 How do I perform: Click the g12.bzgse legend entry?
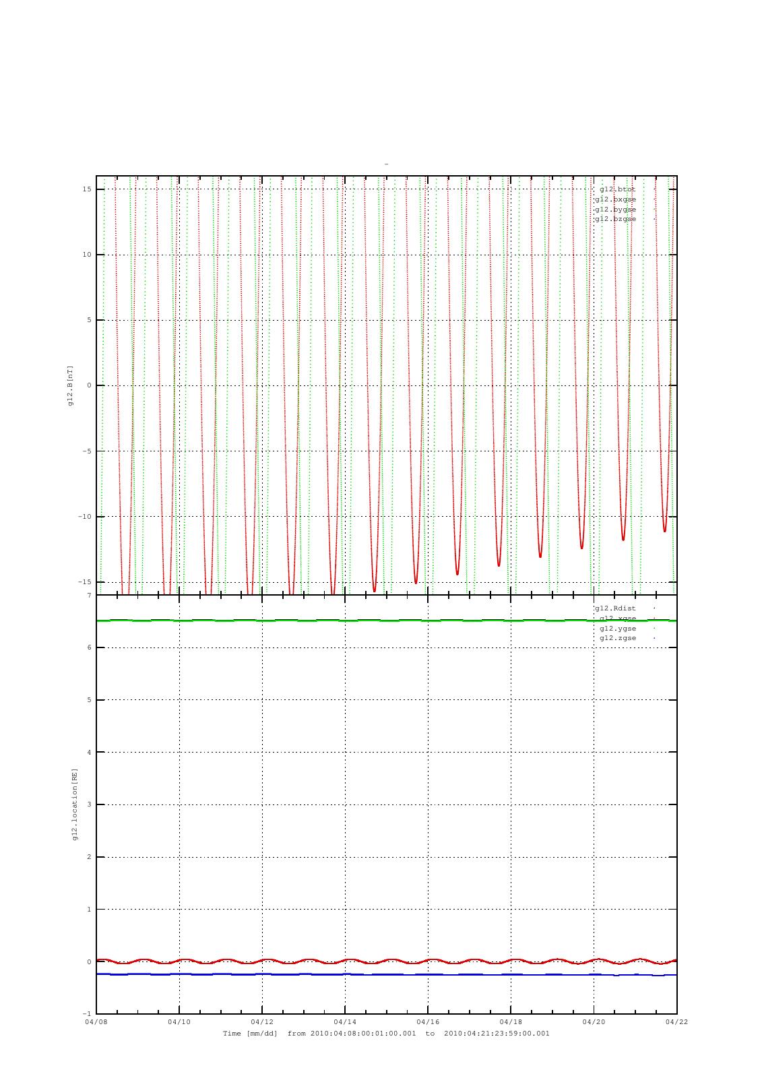tap(614, 219)
